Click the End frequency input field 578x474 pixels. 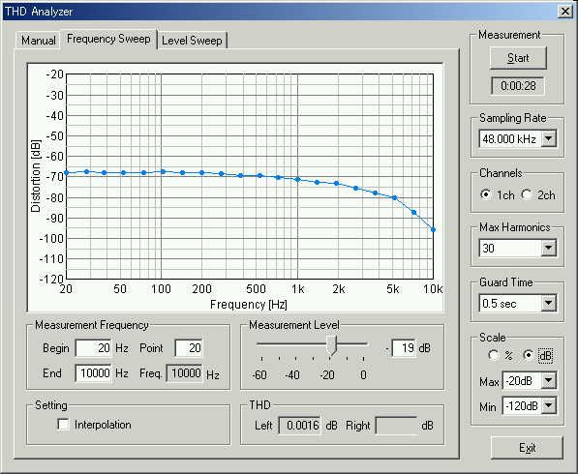(x=94, y=373)
